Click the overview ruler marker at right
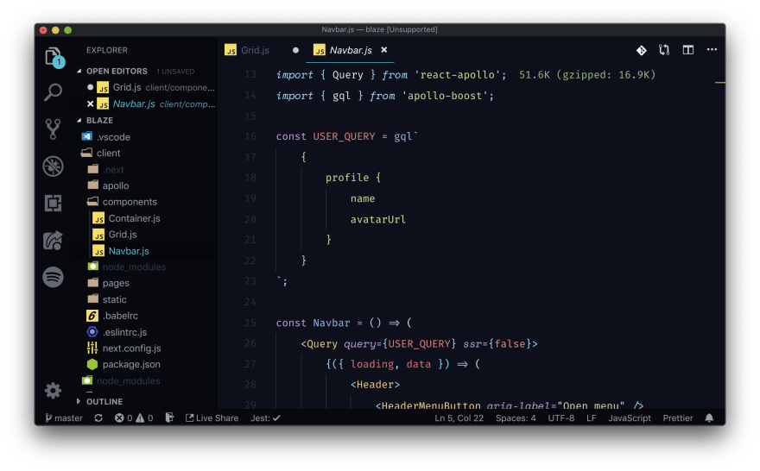The width and height of the screenshot is (760, 471). tap(719, 83)
